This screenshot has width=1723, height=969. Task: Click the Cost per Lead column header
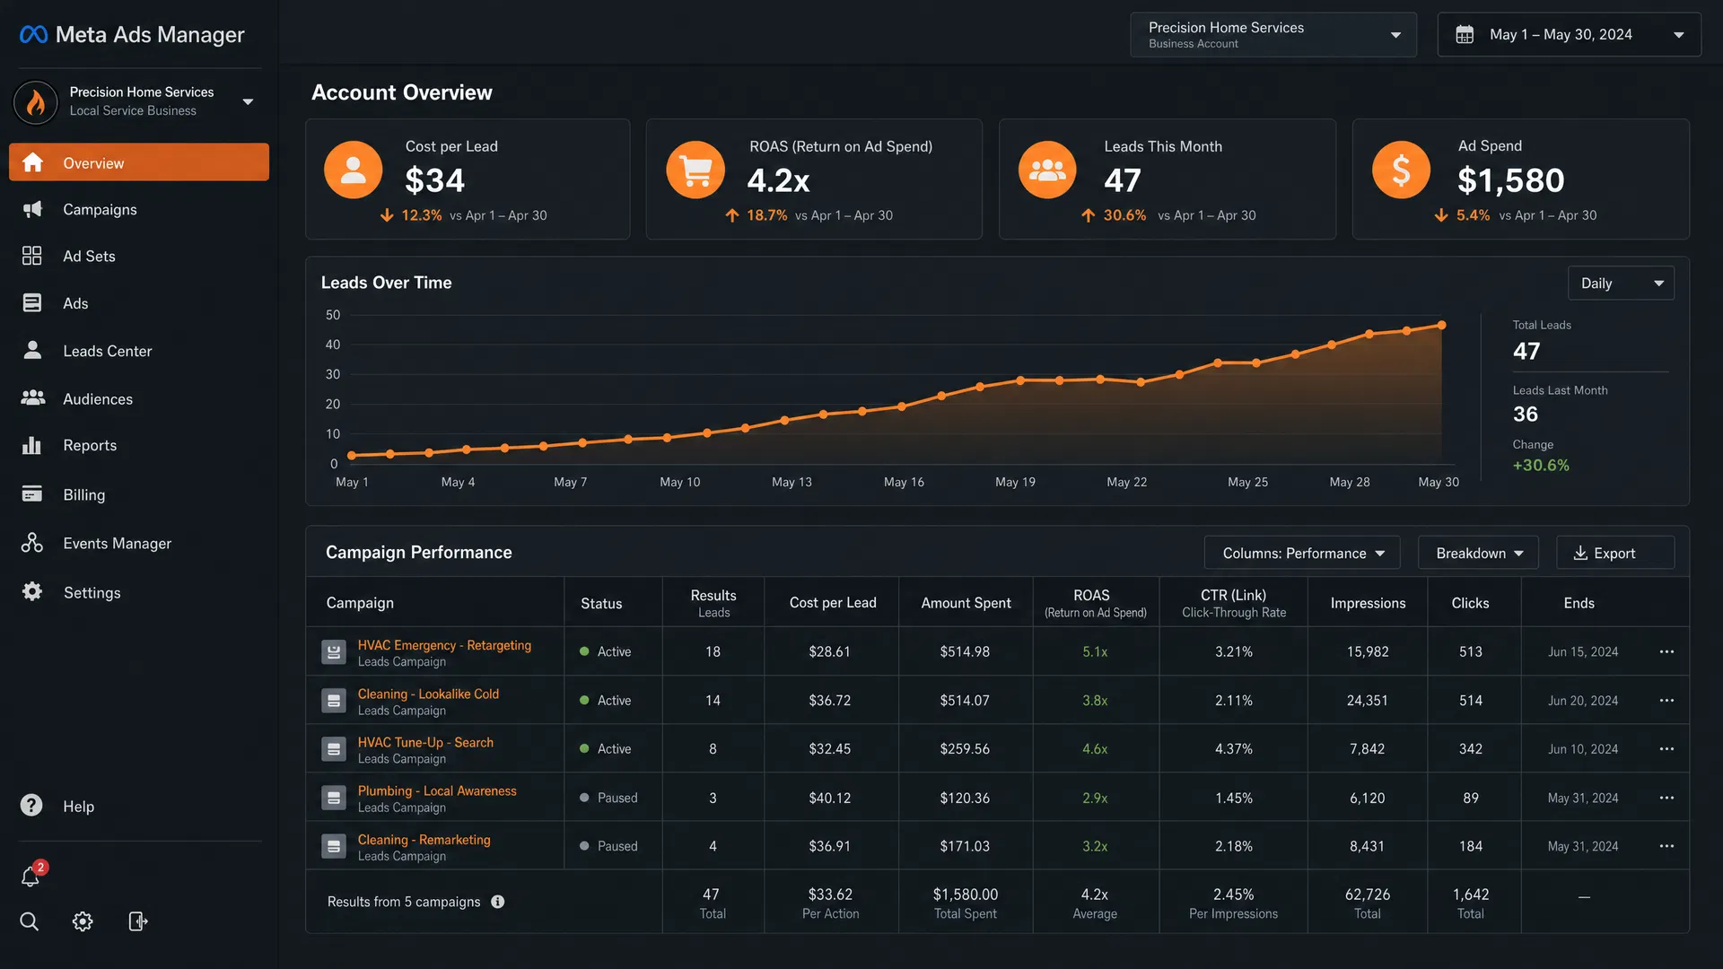833,603
